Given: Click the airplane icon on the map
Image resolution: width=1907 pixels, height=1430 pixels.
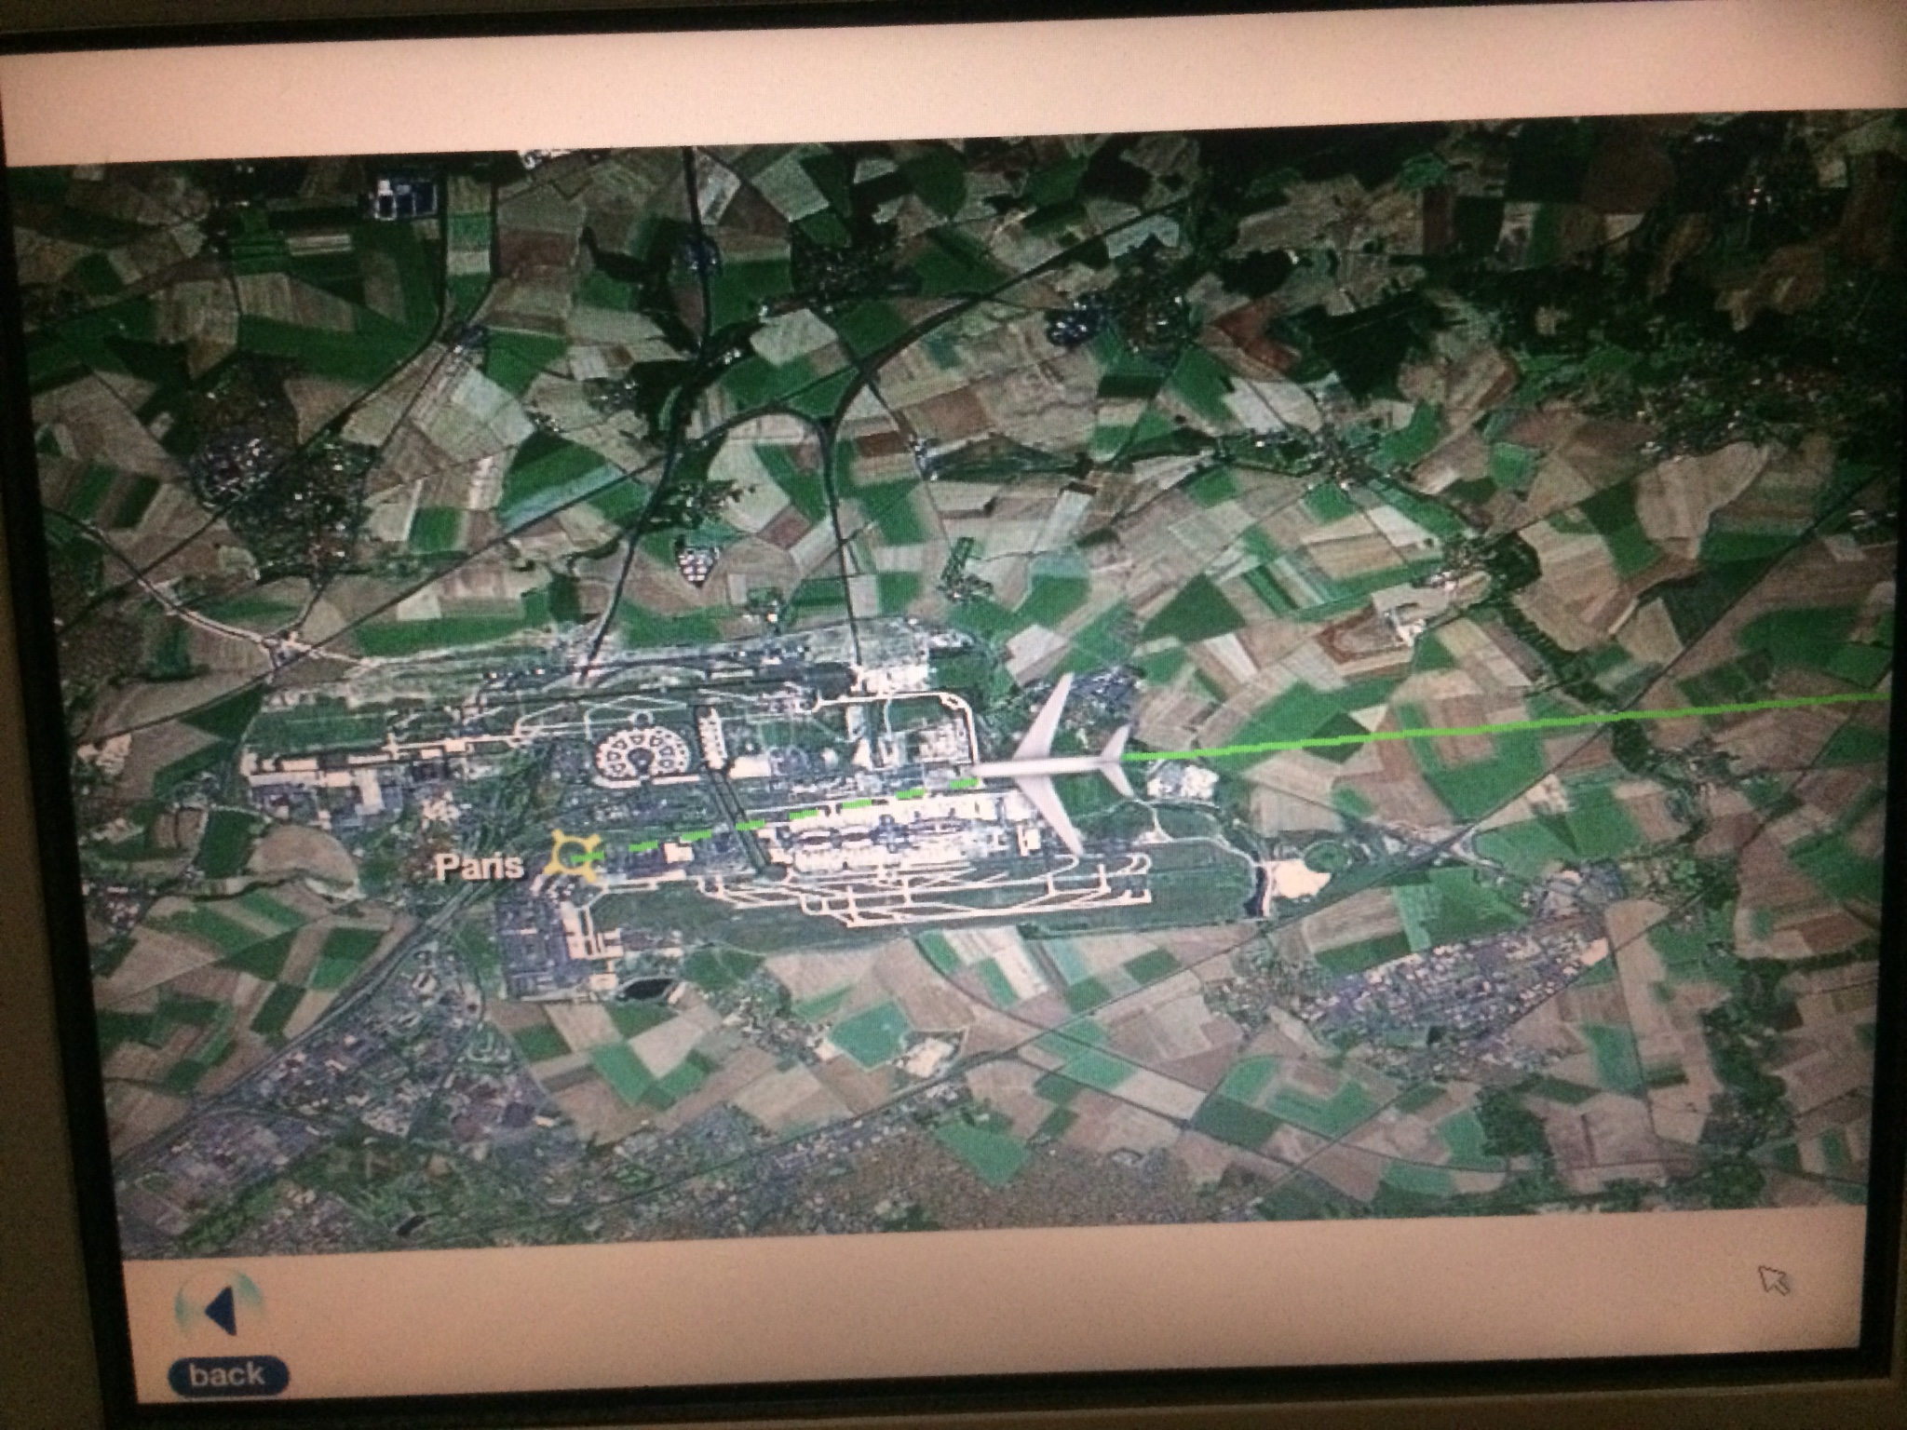Looking at the screenshot, I should (x=1056, y=765).
